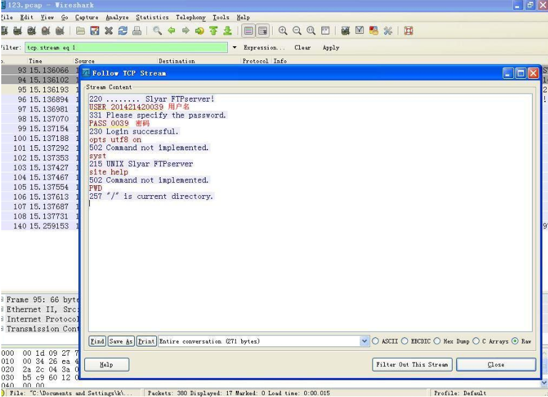Reload the capture file toolbar icon
548x397 pixels.
(x=123, y=31)
